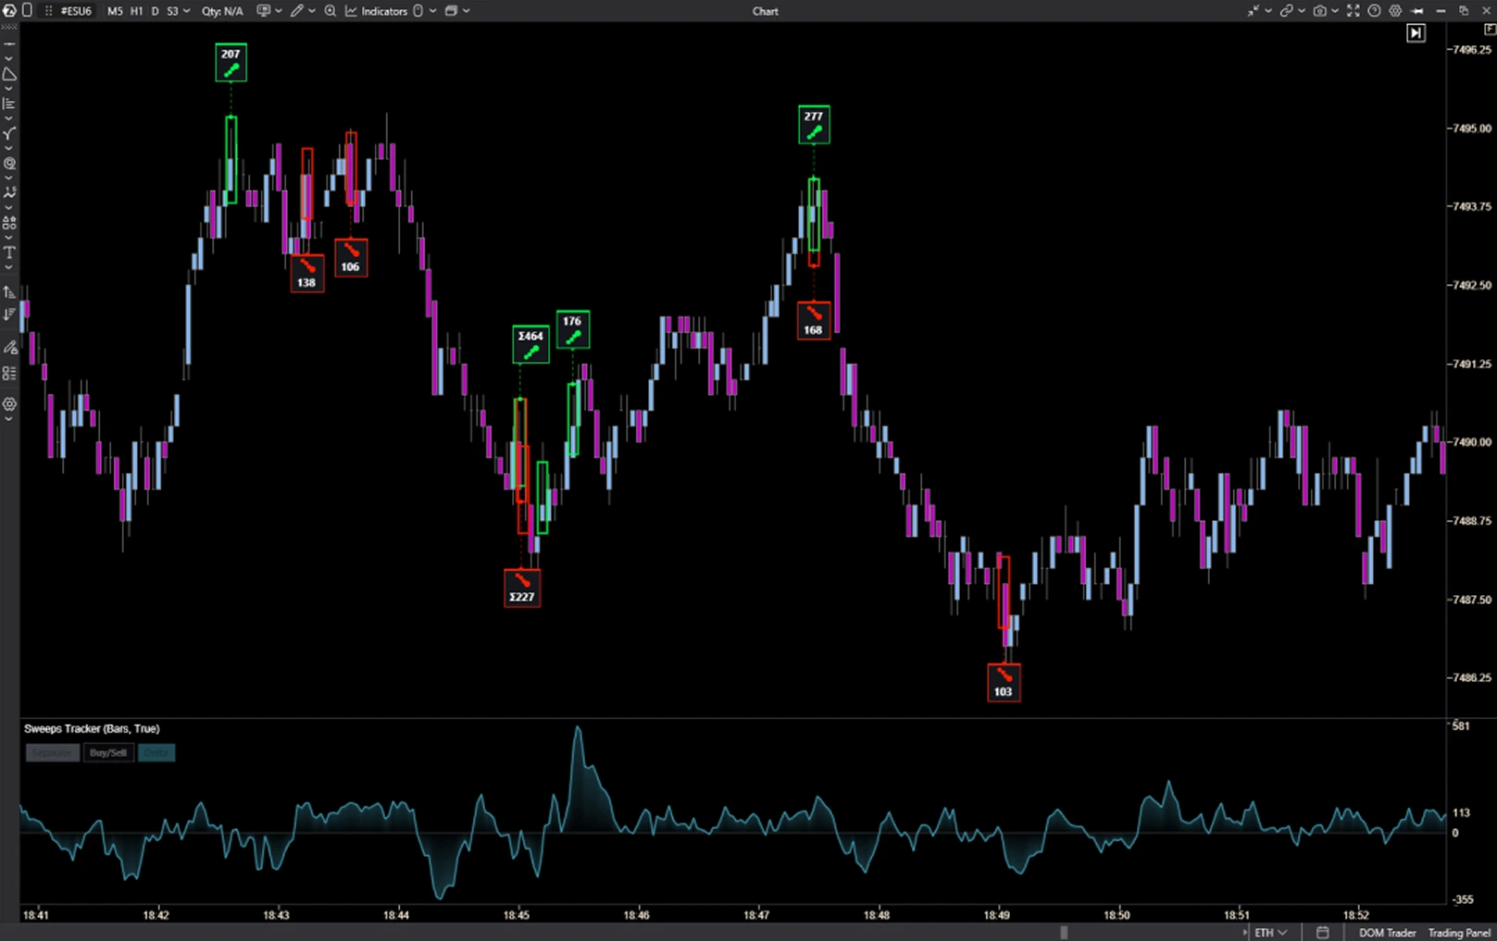Click the link chart chain icon
This screenshot has height=941, width=1497.
(x=1286, y=11)
